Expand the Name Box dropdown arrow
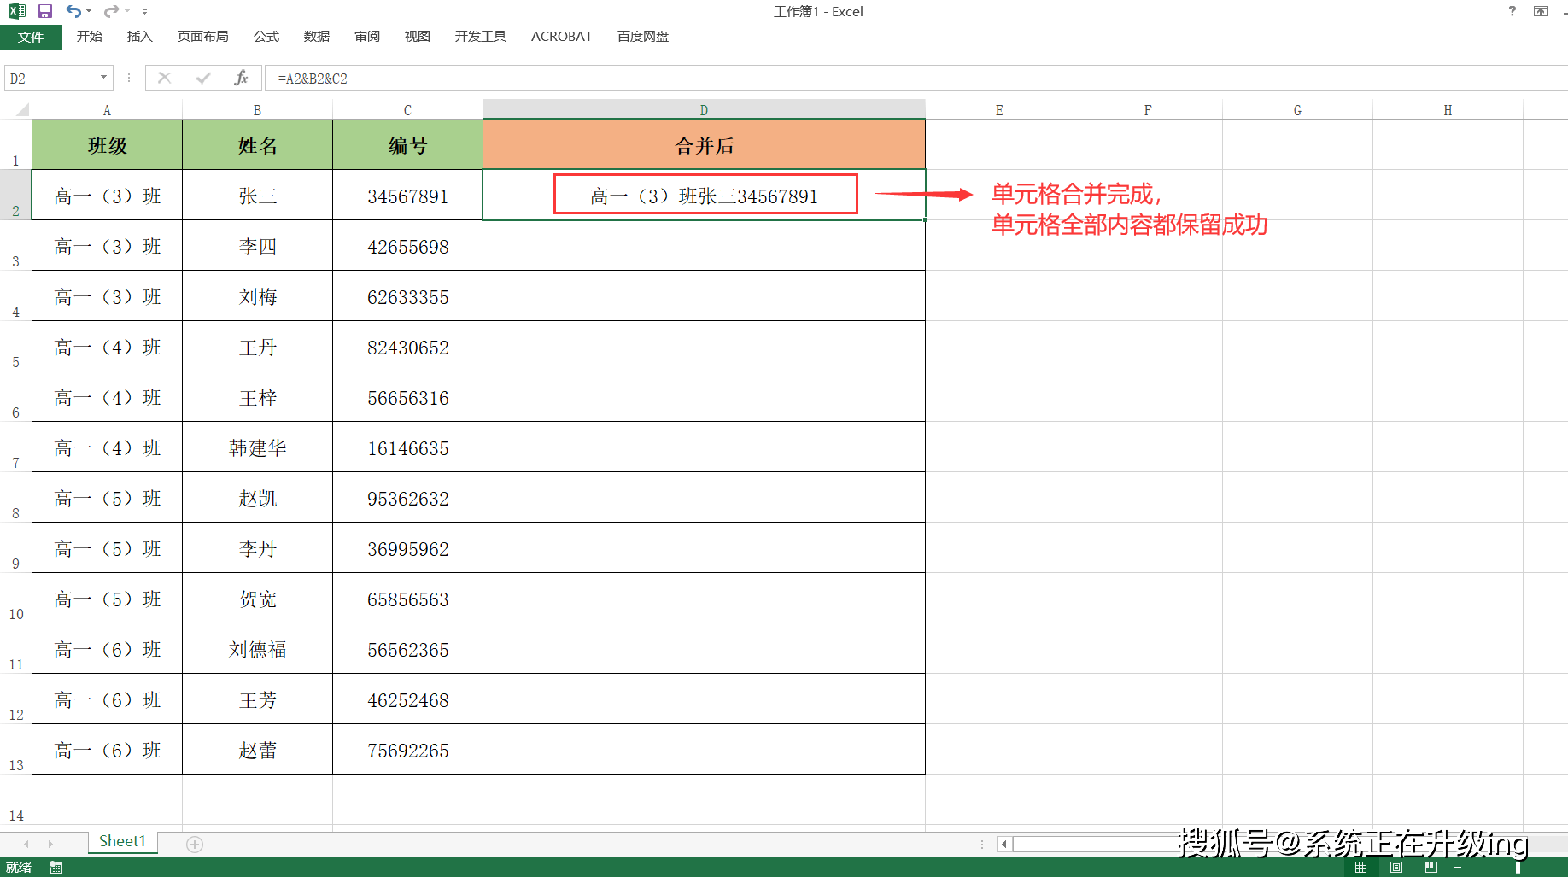Screen dimensions: 1568x877 103,78
